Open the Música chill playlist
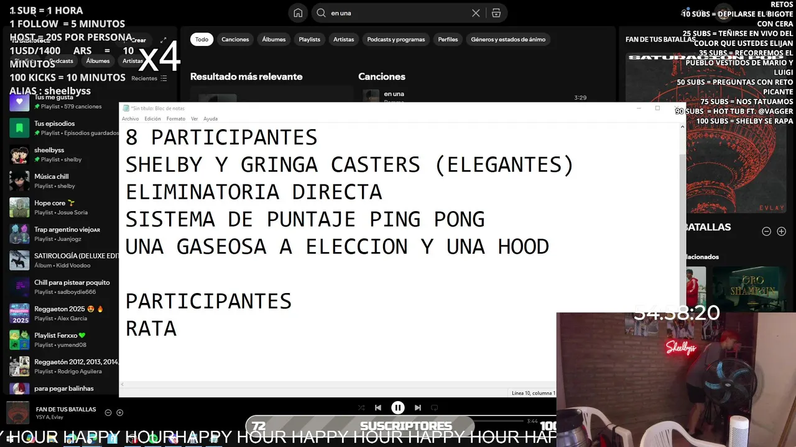Screen dimensions: 796x447 click(63, 181)
